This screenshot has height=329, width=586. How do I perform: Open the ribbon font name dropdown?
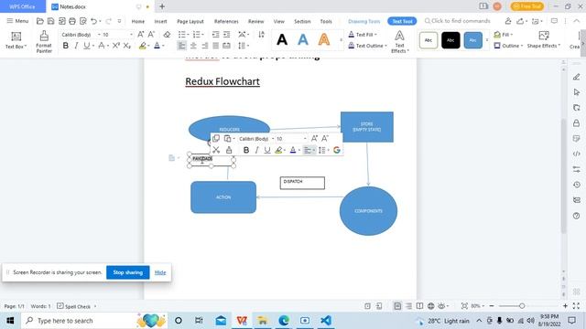[99, 35]
